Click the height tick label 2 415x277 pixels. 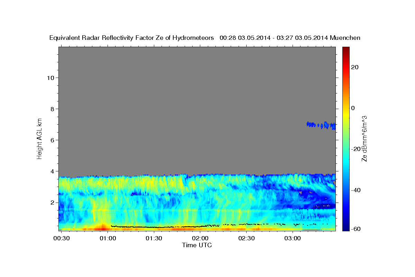(x=52, y=202)
